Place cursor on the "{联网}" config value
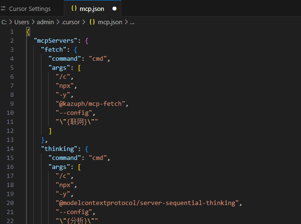 click(x=77, y=122)
